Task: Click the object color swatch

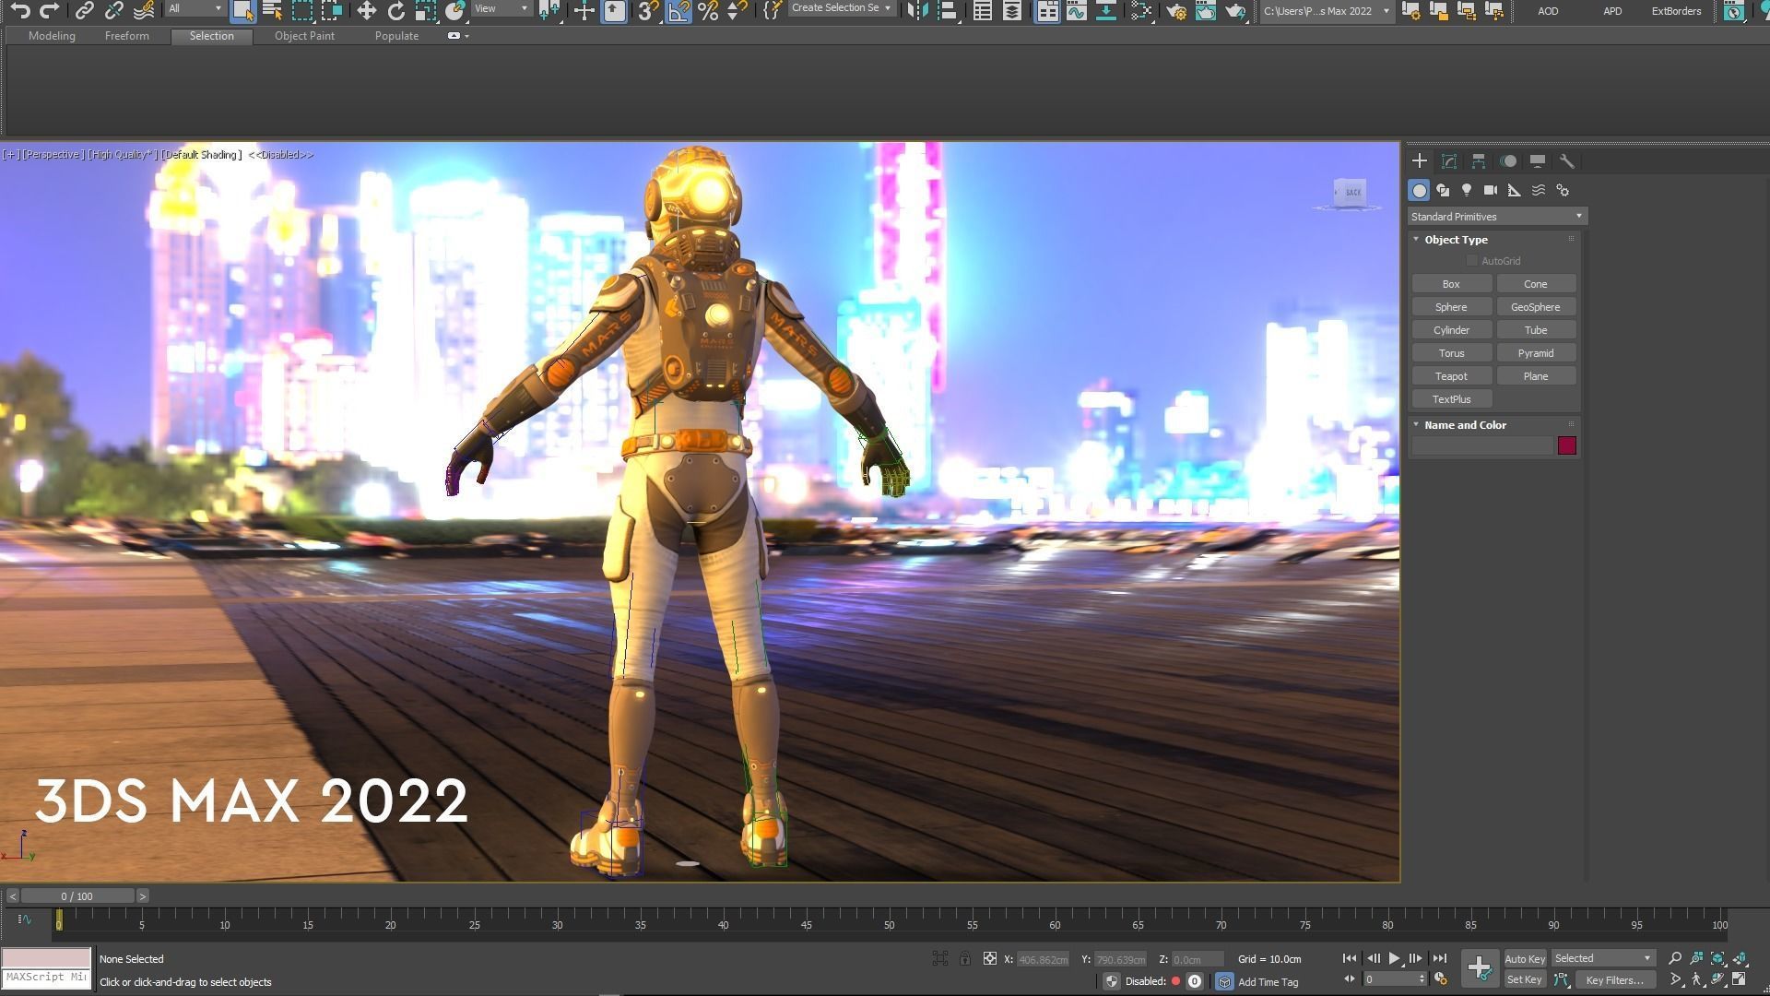Action: point(1566,446)
